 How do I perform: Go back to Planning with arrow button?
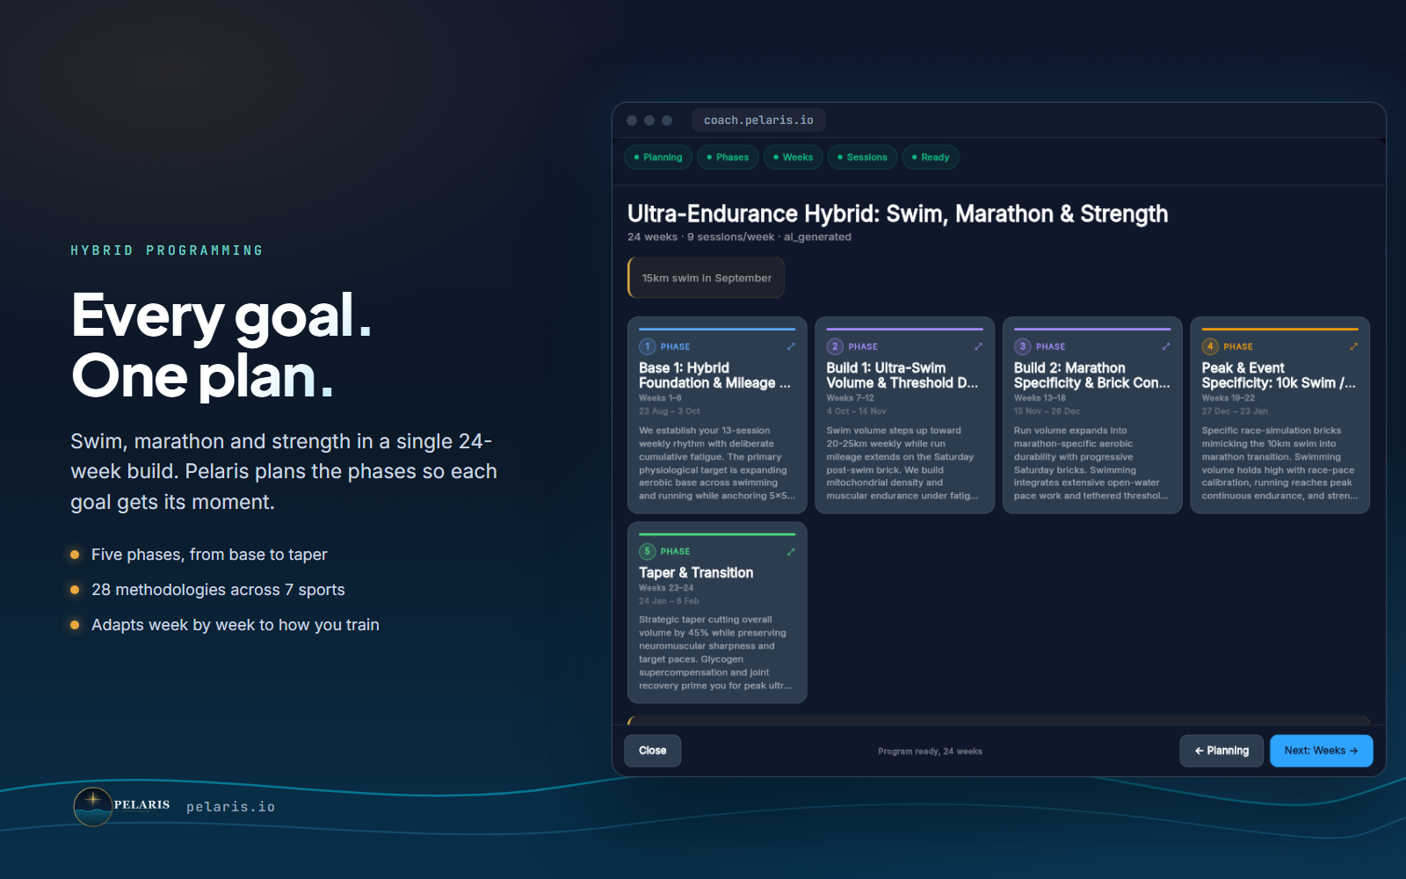click(x=1221, y=751)
